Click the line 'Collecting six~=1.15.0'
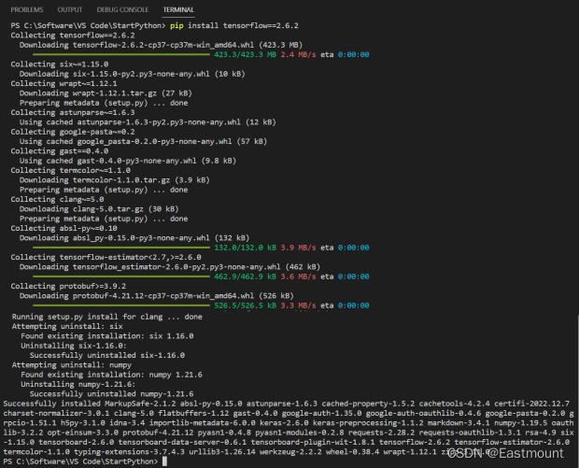 [60, 64]
